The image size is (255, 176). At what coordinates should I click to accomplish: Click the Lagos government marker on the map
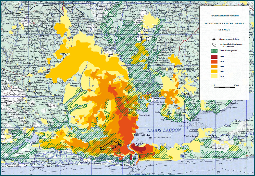tap(139, 157)
